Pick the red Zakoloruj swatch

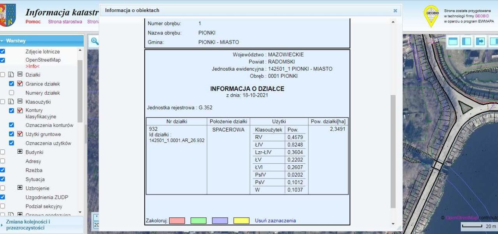coord(177,221)
